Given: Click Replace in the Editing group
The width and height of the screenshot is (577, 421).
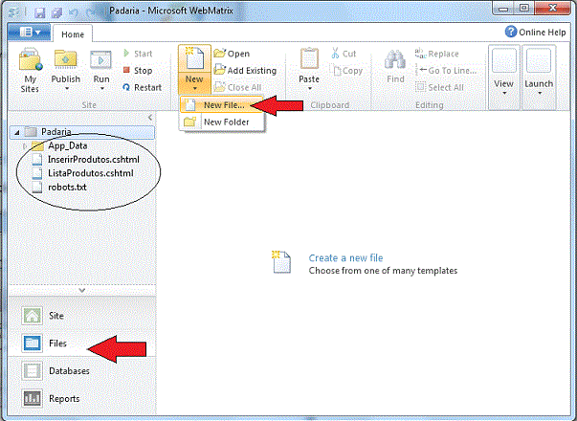Looking at the screenshot, I should pyautogui.click(x=436, y=54).
